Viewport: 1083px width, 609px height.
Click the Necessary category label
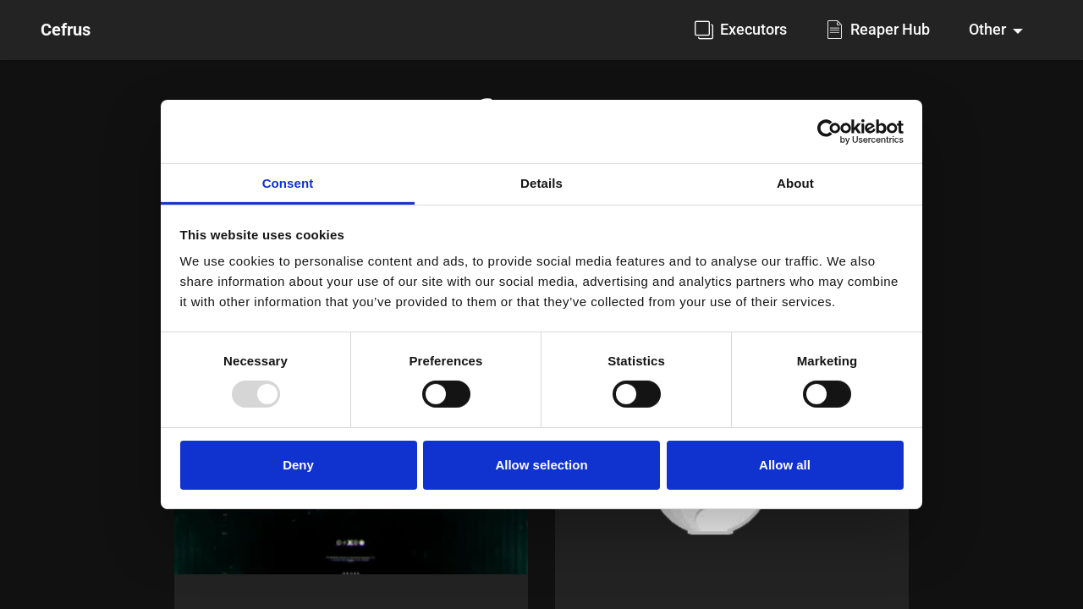(256, 360)
